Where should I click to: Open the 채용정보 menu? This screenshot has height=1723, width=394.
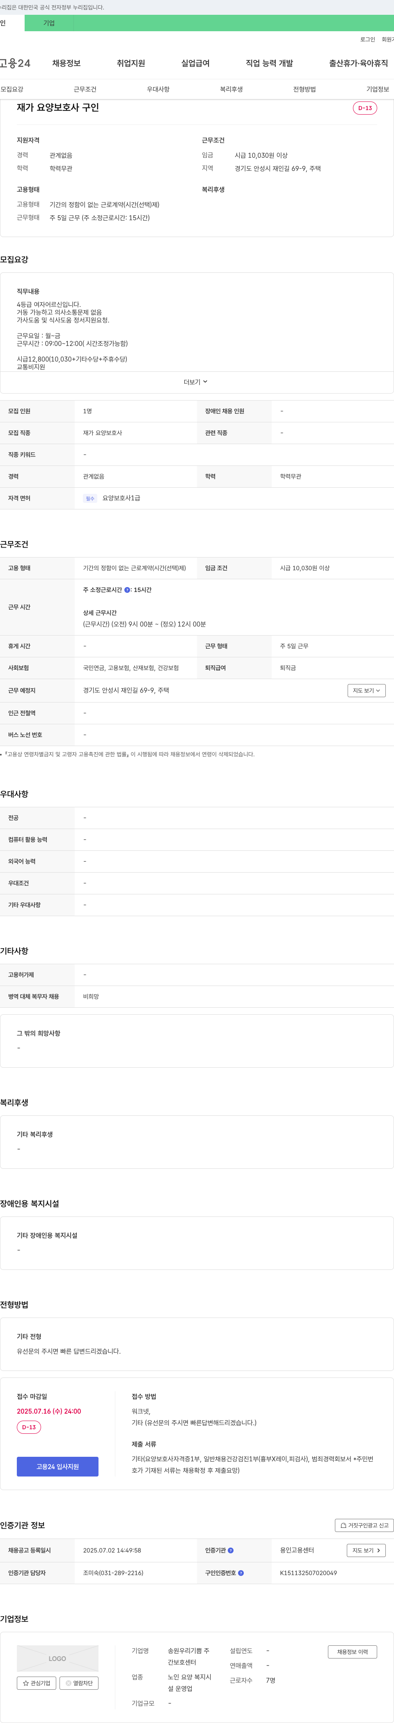[66, 64]
